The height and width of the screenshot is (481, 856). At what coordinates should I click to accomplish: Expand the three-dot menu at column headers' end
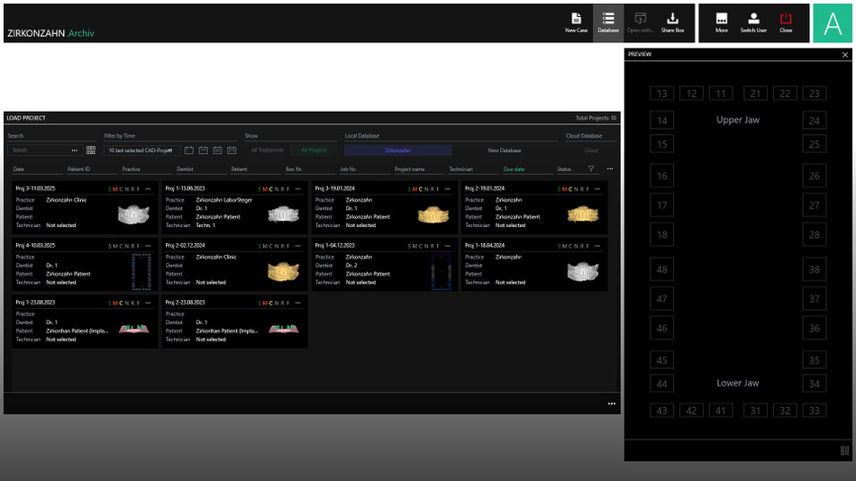coord(610,168)
